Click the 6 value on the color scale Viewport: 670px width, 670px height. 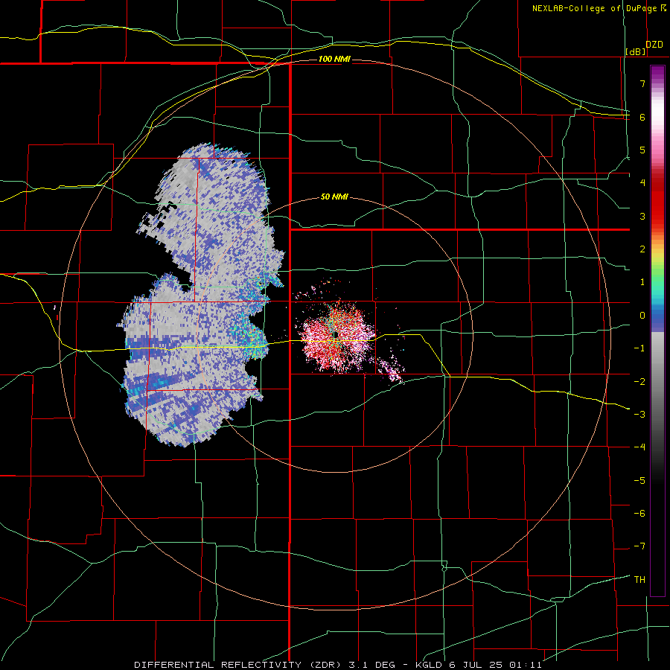(642, 117)
